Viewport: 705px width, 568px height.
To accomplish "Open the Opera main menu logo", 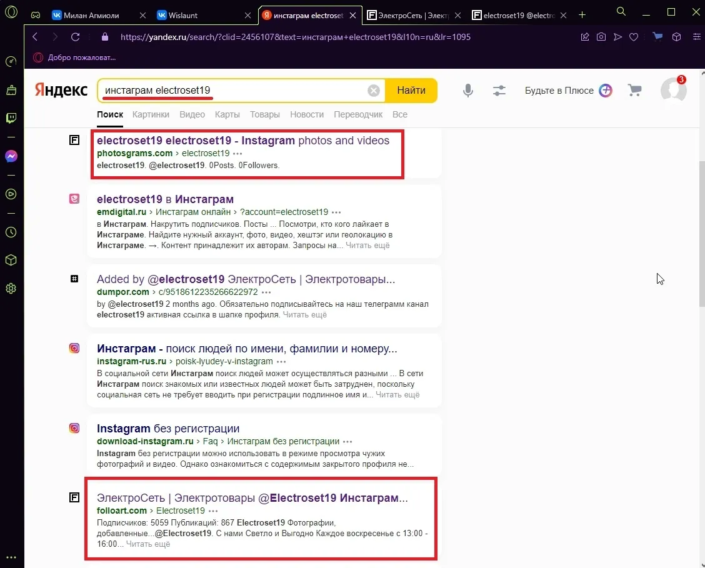I will (11, 12).
